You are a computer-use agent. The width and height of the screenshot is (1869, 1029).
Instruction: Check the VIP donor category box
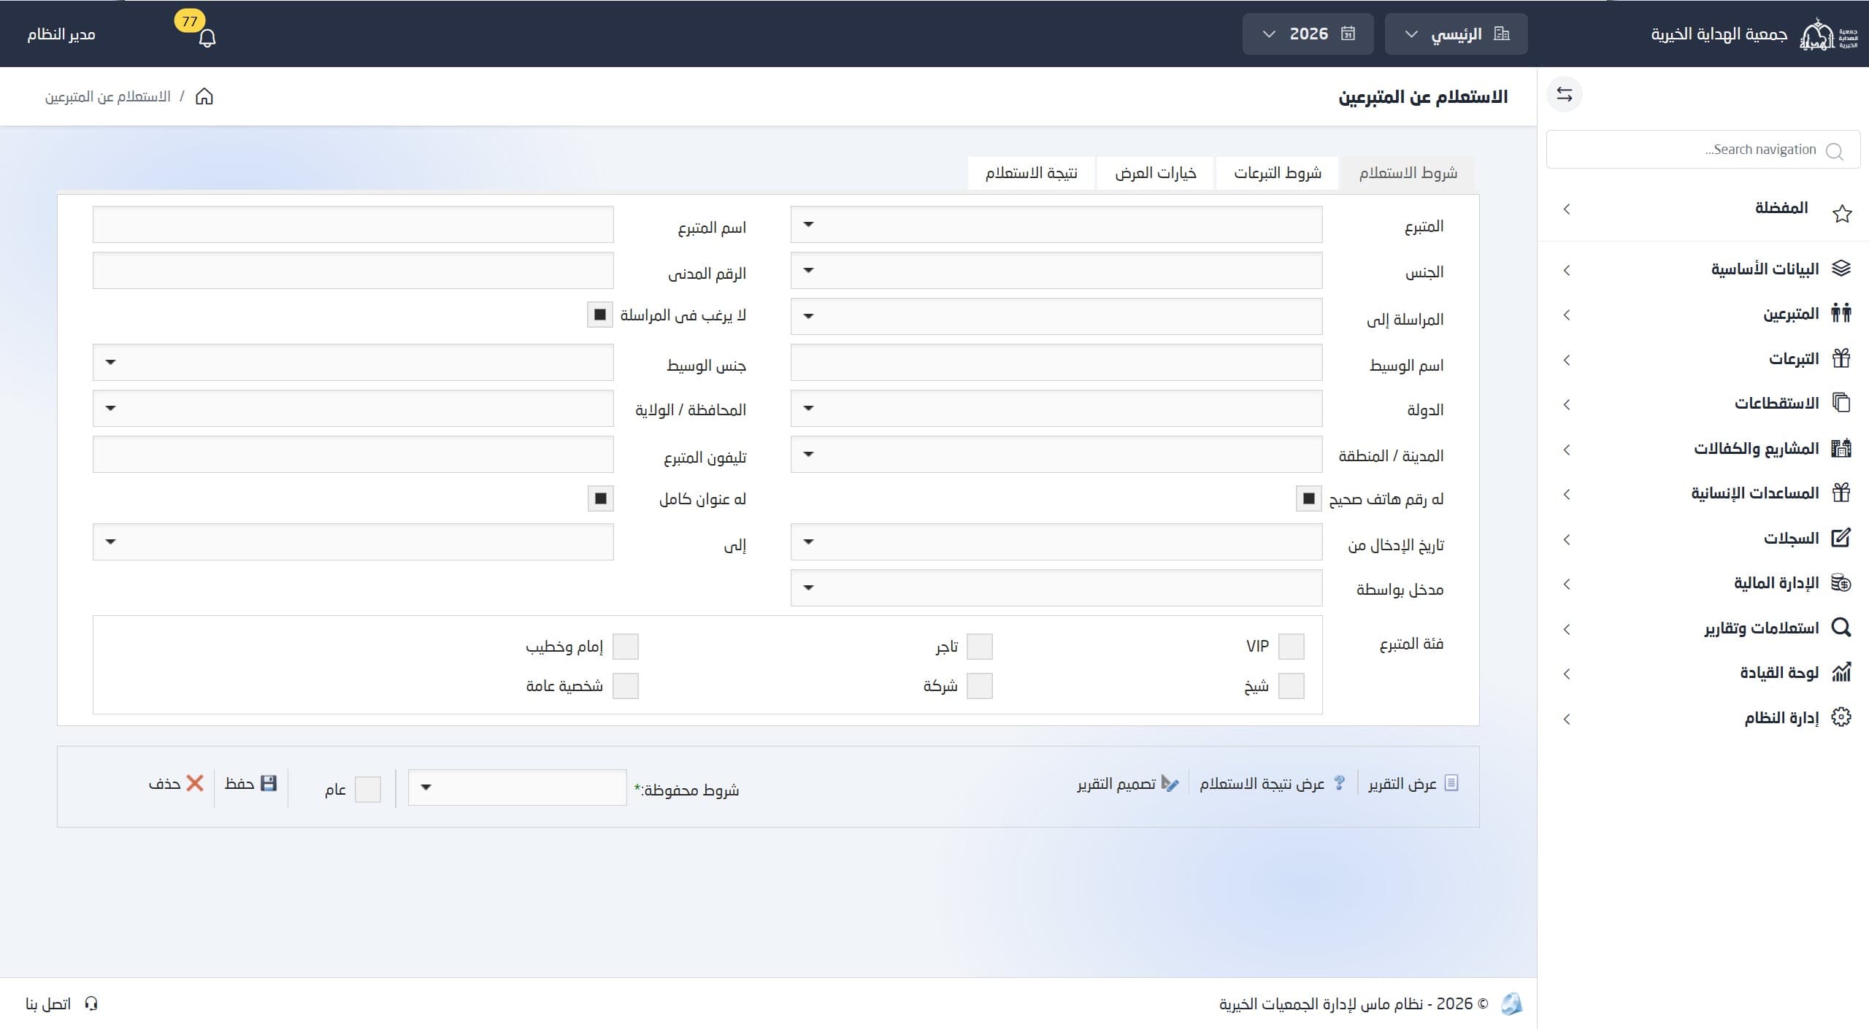click(x=1291, y=647)
